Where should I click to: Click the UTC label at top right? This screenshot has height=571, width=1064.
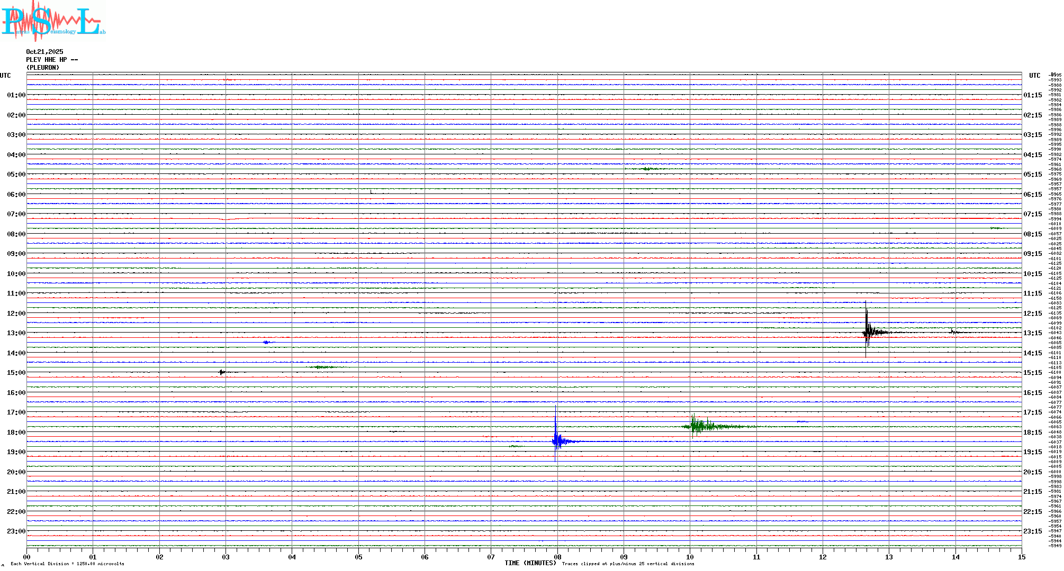coord(1034,76)
